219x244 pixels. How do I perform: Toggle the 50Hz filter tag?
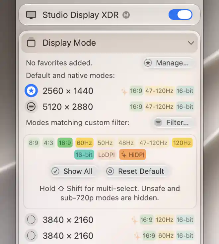pos(105,143)
